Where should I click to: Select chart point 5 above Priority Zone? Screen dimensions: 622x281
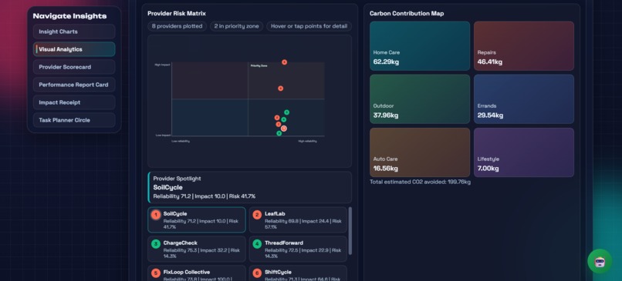(285, 62)
